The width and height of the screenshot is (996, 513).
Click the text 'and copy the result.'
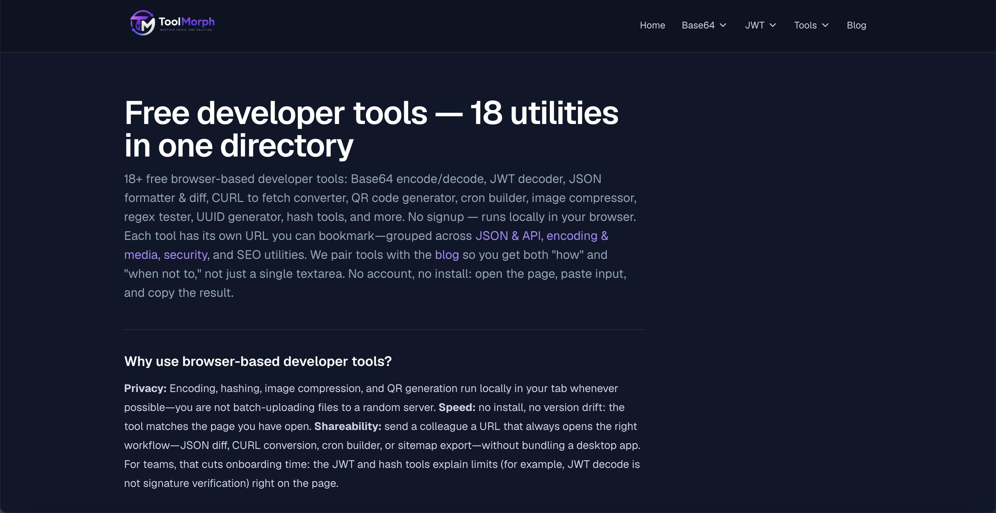[179, 293]
